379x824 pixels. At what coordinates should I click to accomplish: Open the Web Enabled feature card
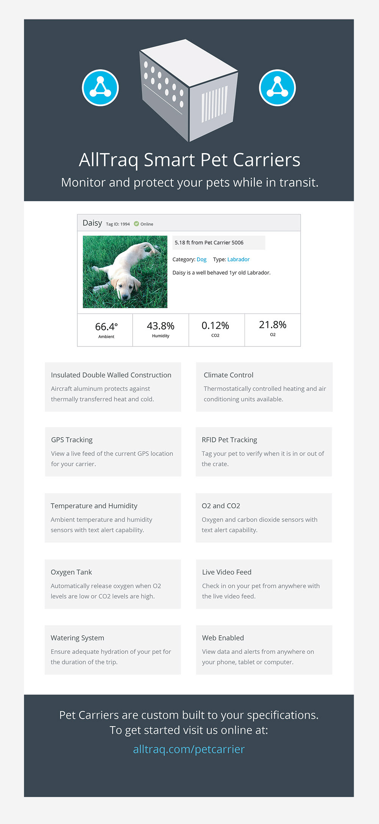click(x=264, y=650)
